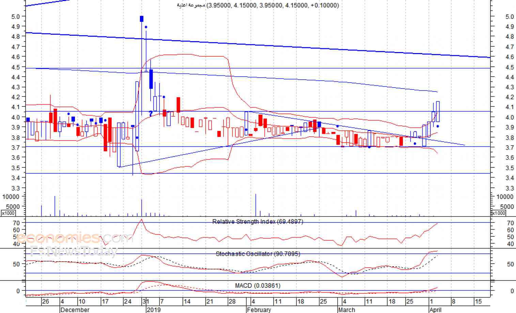516x313 pixels.
Task: Click the date label 26
Action: 46,301
